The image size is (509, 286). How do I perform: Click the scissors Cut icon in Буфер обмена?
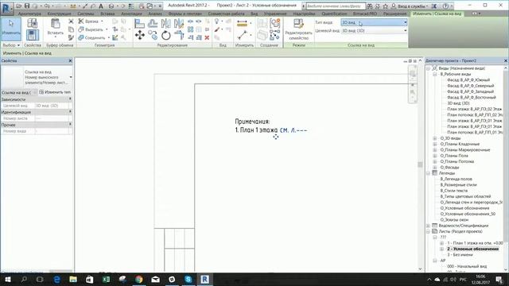click(x=71, y=21)
